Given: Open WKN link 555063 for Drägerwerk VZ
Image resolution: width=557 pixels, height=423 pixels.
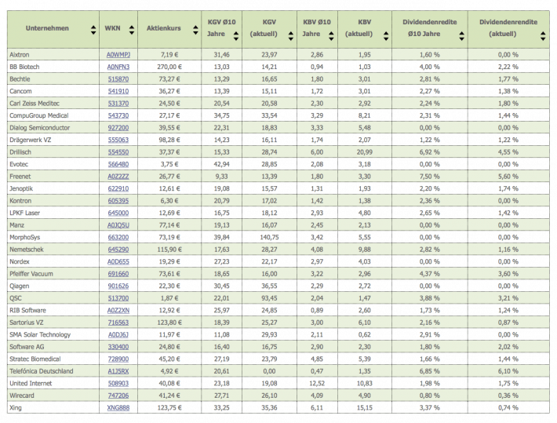Looking at the screenshot, I should (x=118, y=140).
